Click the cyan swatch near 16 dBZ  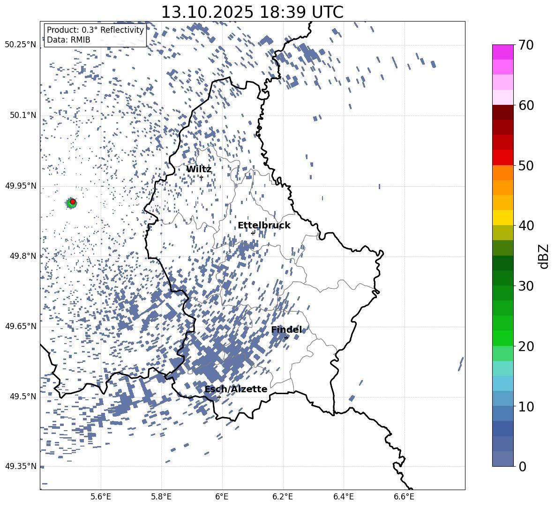tap(503, 368)
